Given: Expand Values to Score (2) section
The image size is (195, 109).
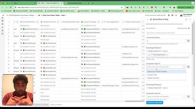Looking at the screenshot, I should point(147,88).
